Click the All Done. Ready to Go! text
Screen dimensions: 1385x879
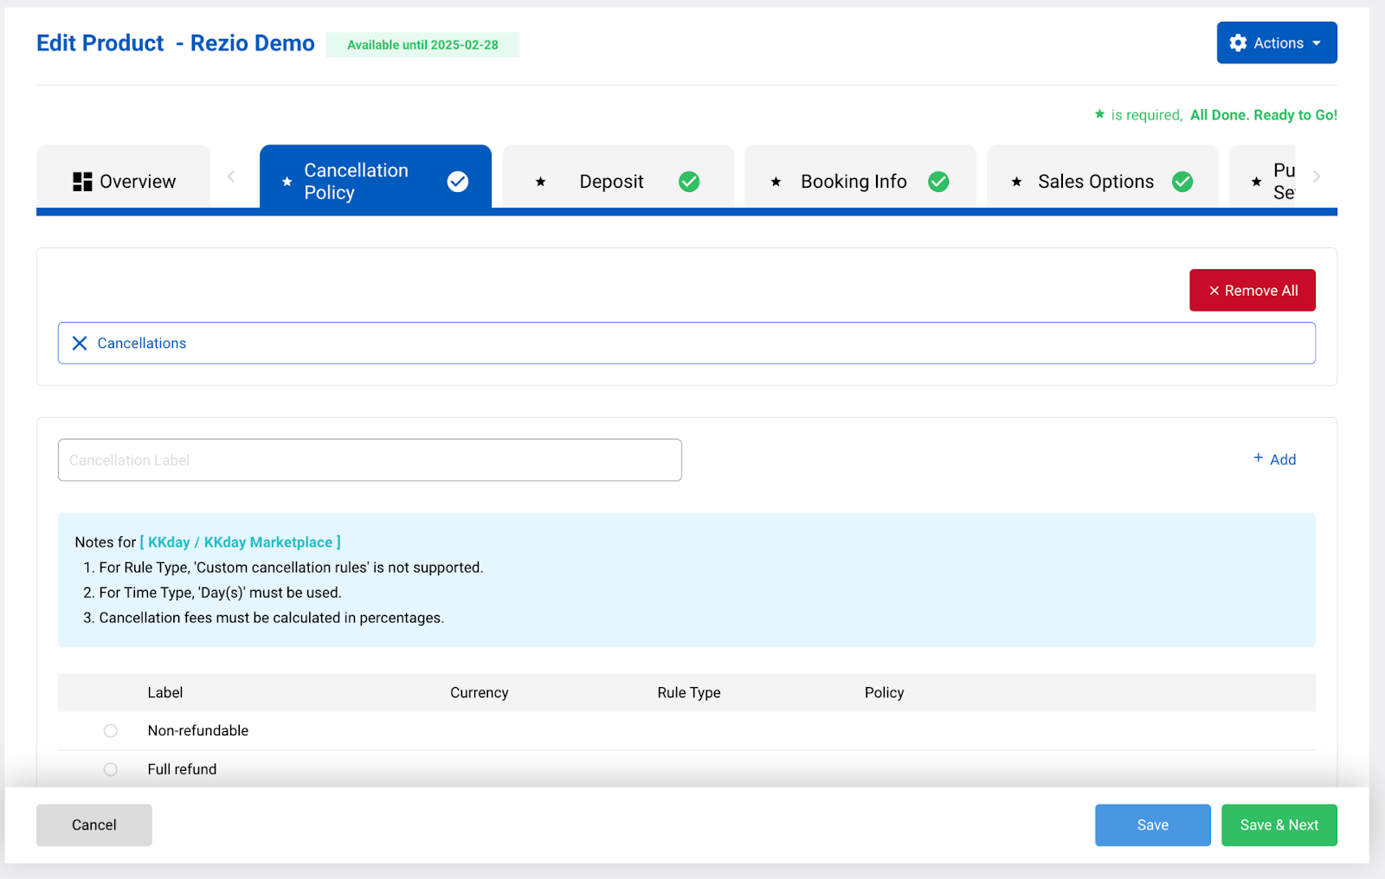pyautogui.click(x=1264, y=115)
